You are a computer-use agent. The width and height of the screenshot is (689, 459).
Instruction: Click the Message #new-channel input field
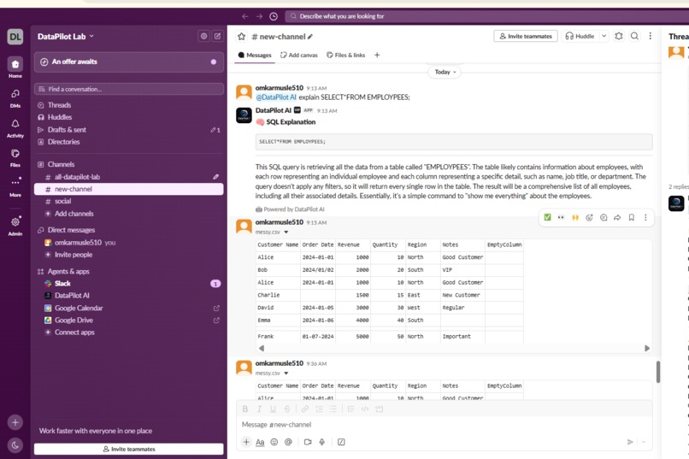[444, 425]
